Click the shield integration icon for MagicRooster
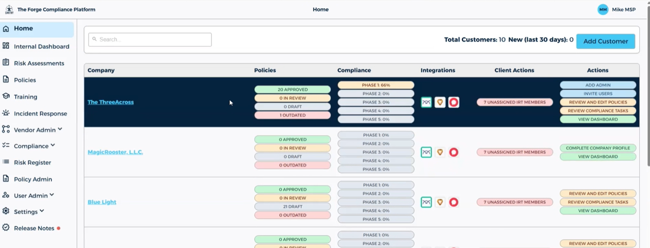The height and width of the screenshot is (248, 650). pyautogui.click(x=440, y=152)
